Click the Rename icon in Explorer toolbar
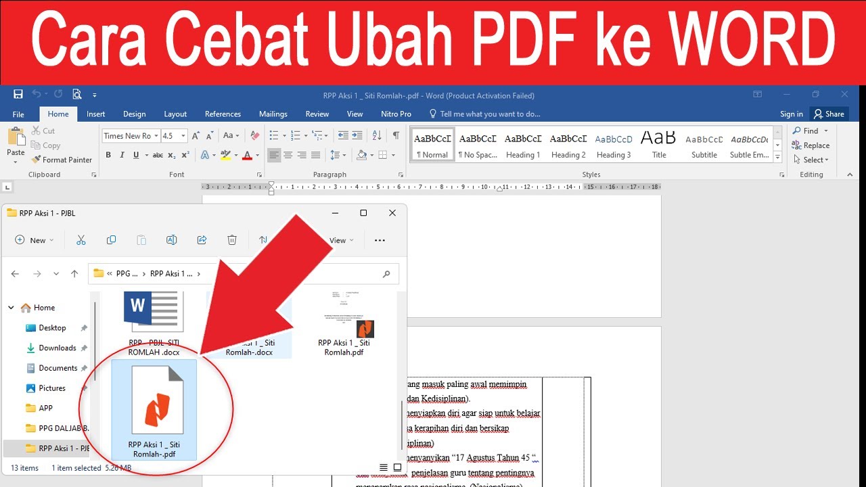The image size is (866, 487). click(x=171, y=239)
